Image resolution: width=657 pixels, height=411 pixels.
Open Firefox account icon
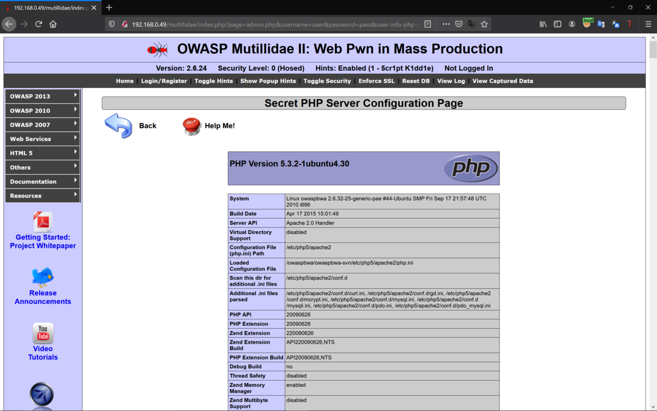tap(572, 24)
